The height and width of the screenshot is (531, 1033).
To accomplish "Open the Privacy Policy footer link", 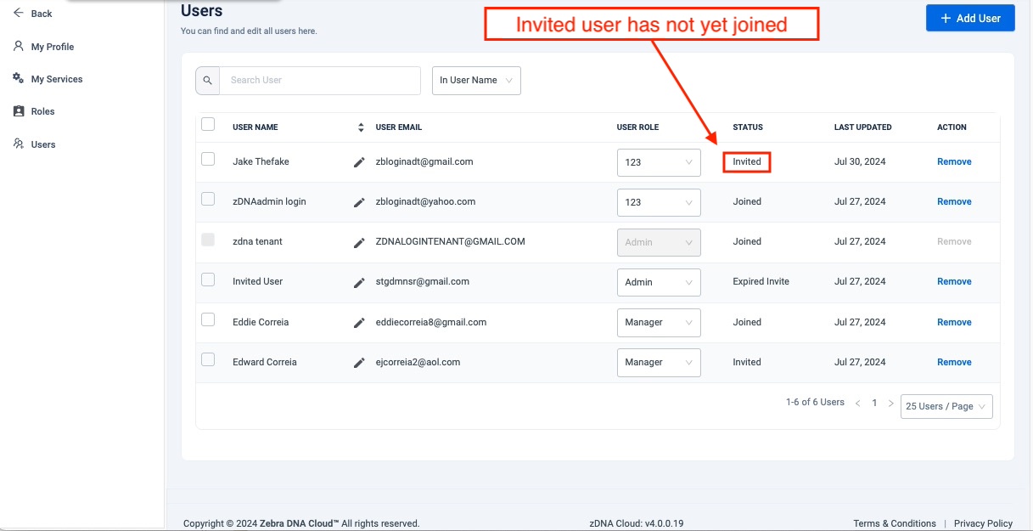I will click(983, 523).
